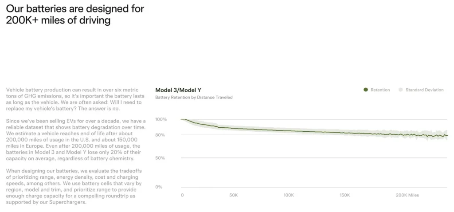
Task: Click the 0% y-axis label
Action: click(x=159, y=187)
